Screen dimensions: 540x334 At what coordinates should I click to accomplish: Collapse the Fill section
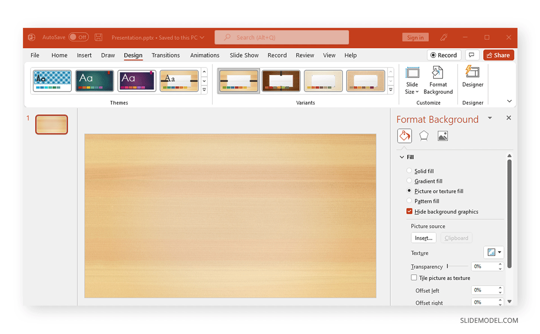point(402,157)
